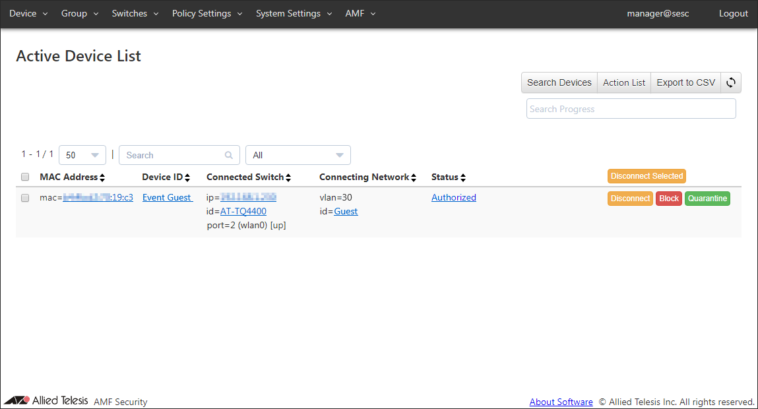
Task: Click the green Quarantine button
Action: pos(707,199)
